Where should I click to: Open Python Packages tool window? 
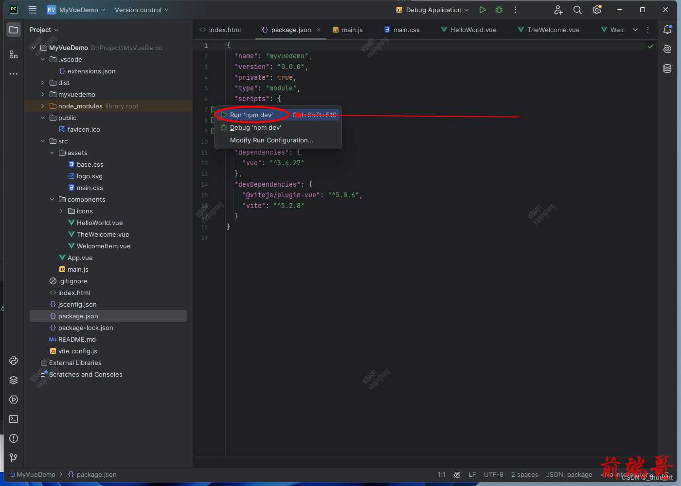(x=14, y=361)
